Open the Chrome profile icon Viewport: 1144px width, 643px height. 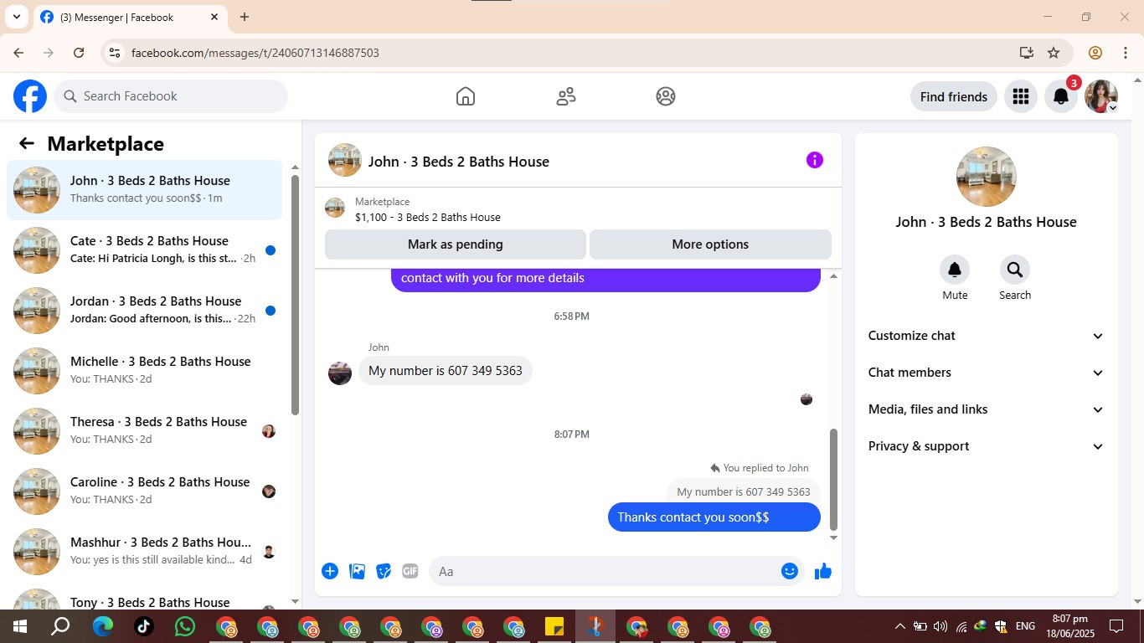[x=1095, y=53]
